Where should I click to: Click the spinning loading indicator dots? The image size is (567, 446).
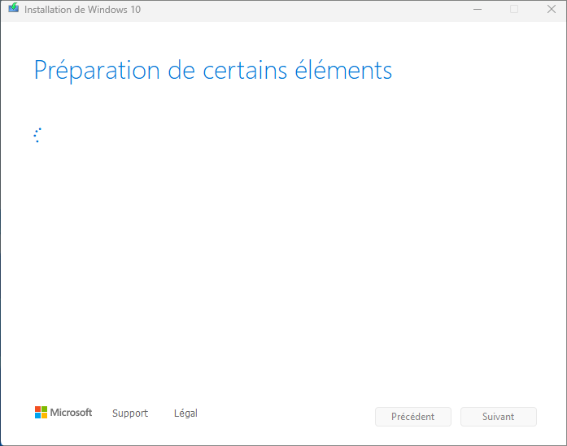(37, 135)
